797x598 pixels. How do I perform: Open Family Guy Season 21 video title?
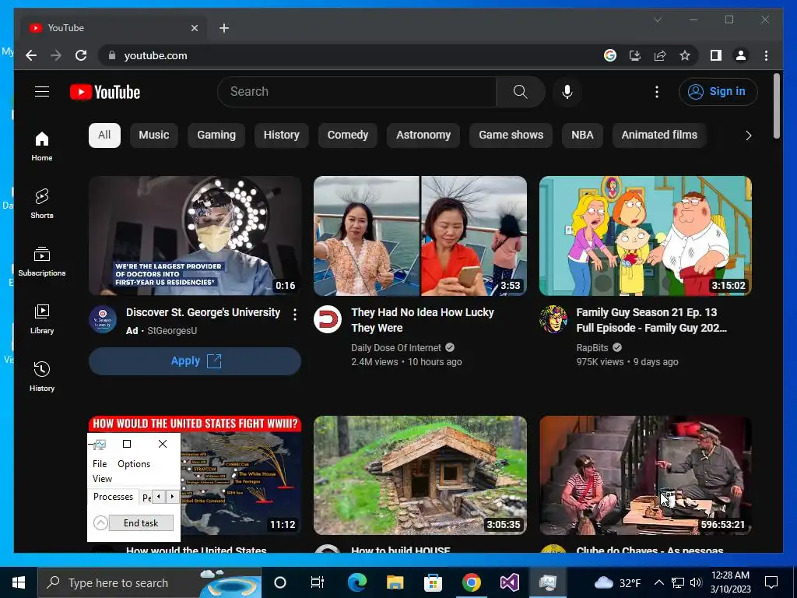point(651,320)
